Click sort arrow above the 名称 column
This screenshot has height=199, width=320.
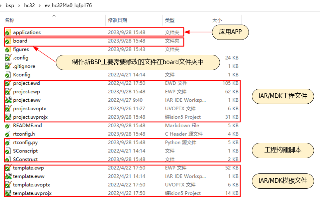pyautogui.click(x=54, y=16)
